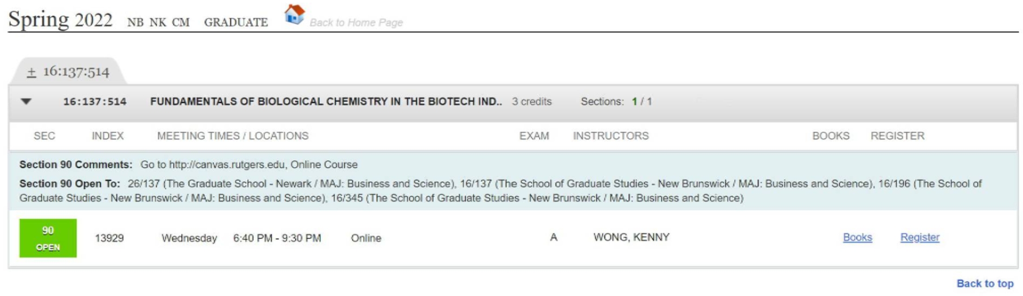1023x296 pixels.
Task: Click the GRADUATE level label
Action: click(x=236, y=23)
